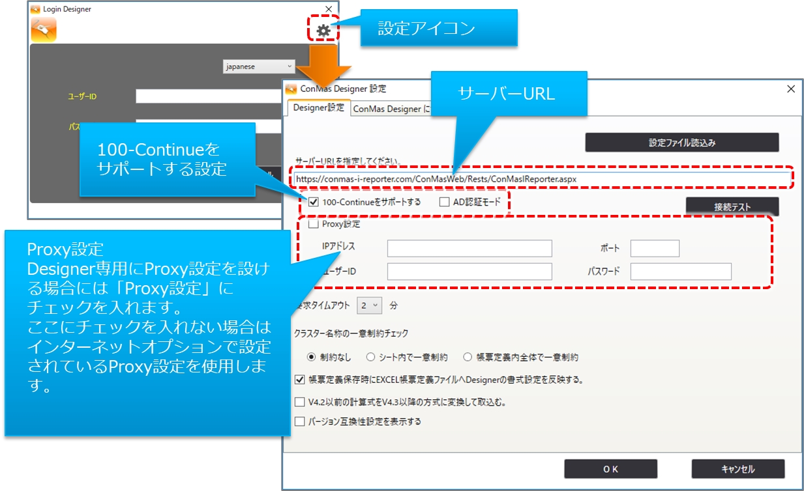Switch to the ConMas Designer に... tab
Image resolution: width=804 pixels, height=491 pixels.
click(x=391, y=109)
